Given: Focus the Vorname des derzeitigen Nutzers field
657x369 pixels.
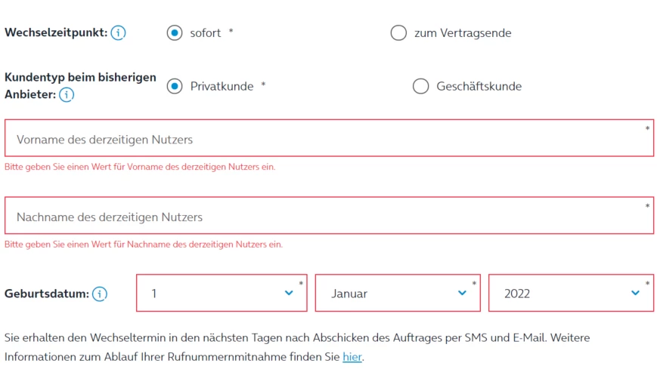Looking at the screenshot, I should tap(329, 139).
